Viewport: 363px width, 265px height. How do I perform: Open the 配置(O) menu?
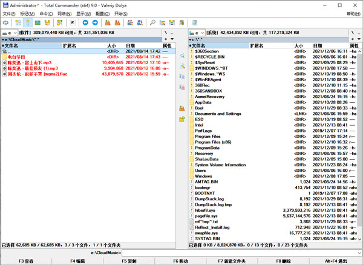(x=103, y=14)
